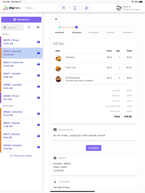Toggle the muted notifications icon button

coord(63,8)
